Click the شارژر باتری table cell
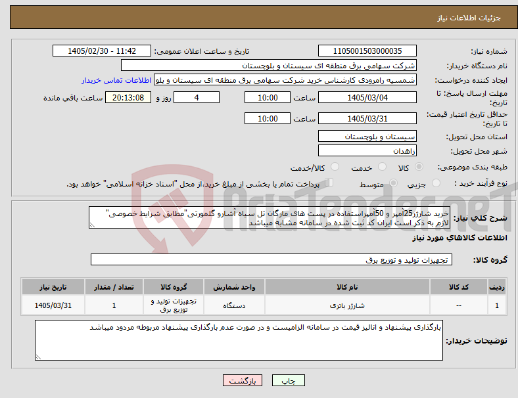Image resolution: width=518 pixels, height=398 pixels. [x=347, y=305]
